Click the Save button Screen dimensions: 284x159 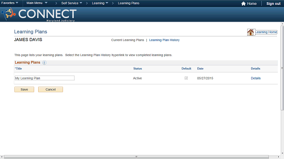[24, 89]
